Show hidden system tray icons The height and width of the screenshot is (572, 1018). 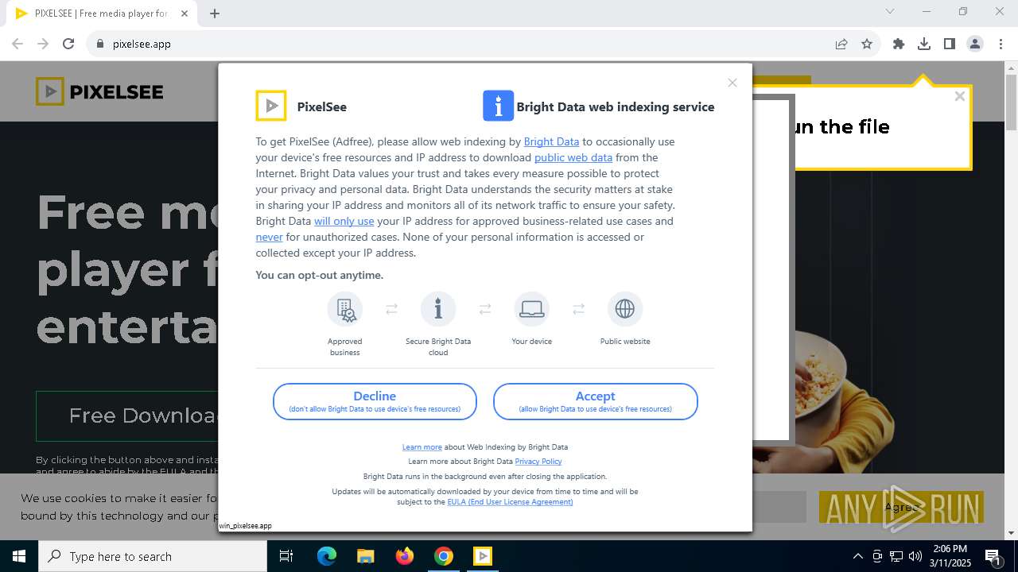click(857, 556)
